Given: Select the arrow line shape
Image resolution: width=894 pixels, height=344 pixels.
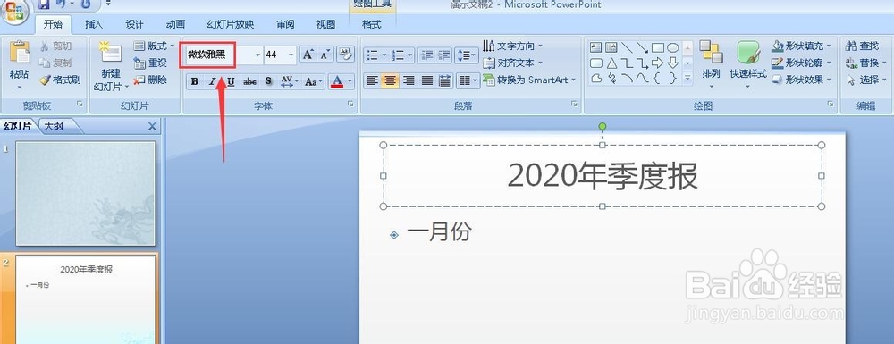Looking at the screenshot, I should [642, 47].
